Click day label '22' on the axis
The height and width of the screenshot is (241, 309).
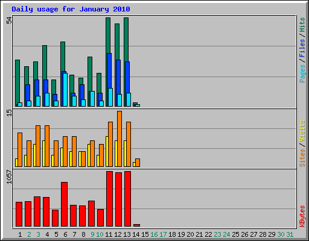(208, 234)
